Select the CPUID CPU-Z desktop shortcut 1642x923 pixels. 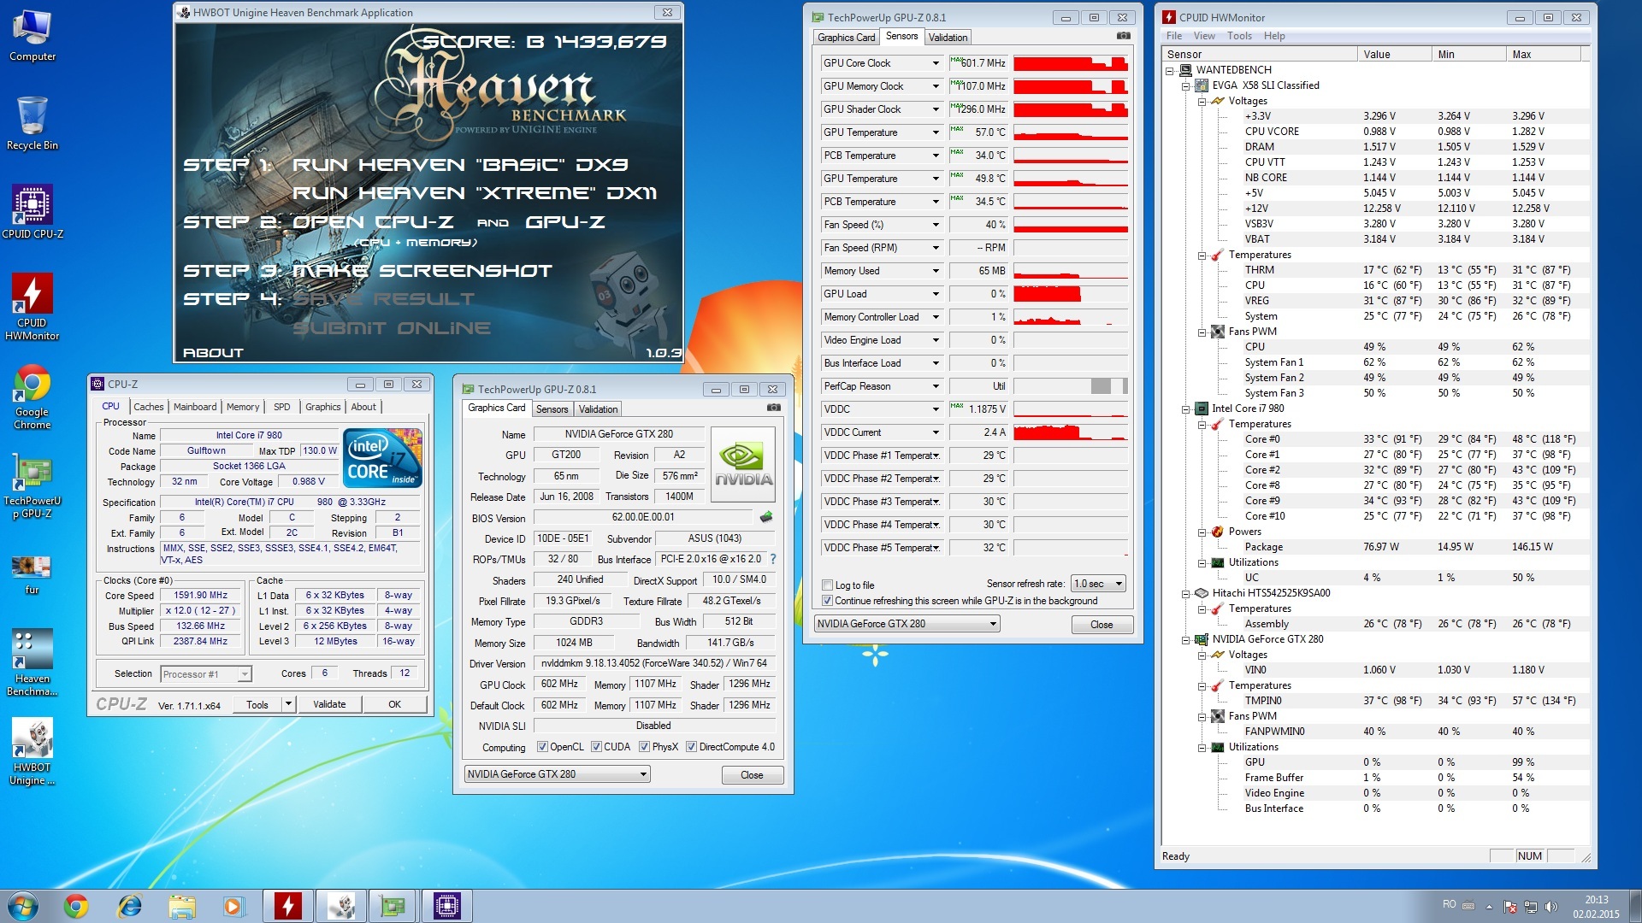click(x=32, y=212)
